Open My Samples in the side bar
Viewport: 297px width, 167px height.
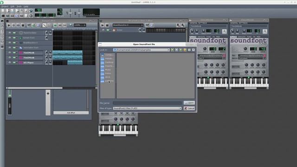[x=2, y=32]
